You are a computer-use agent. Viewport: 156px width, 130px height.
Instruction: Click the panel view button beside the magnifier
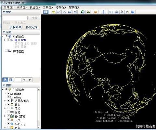click(11, 80)
